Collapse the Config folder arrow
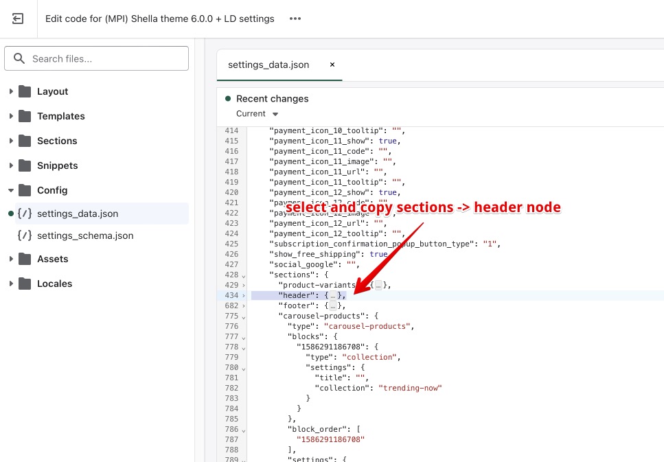The width and height of the screenshot is (664, 462). (11, 191)
